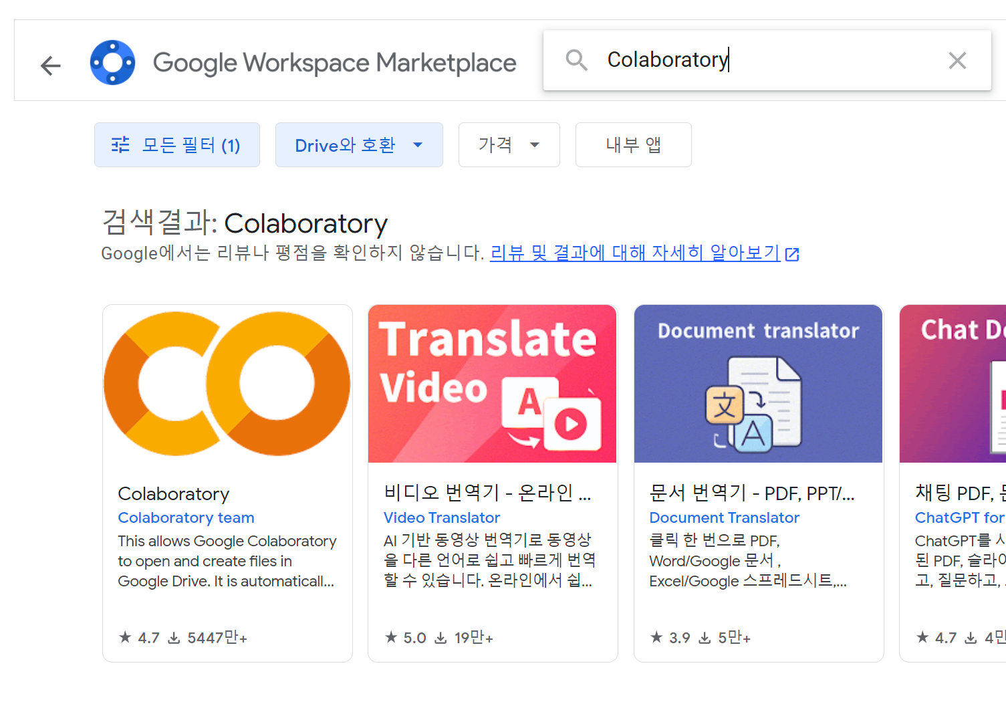The width and height of the screenshot is (1006, 704).
Task: Click the 검색결과: Colaboratory heading
Action: [245, 223]
